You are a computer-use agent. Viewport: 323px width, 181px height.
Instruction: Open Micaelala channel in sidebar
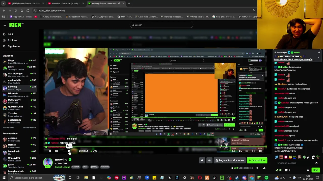(x=19, y=95)
